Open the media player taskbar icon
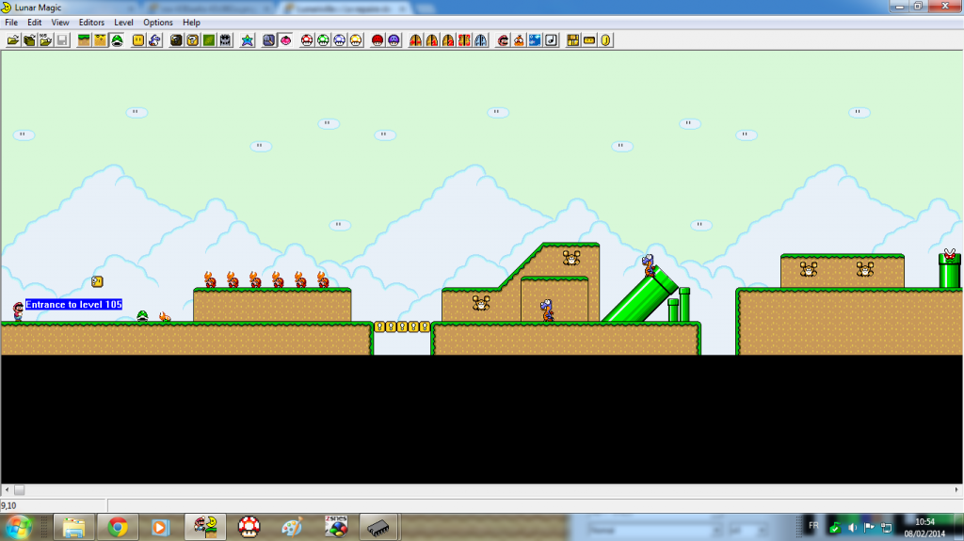This screenshot has height=541, width=964. pyautogui.click(x=160, y=528)
